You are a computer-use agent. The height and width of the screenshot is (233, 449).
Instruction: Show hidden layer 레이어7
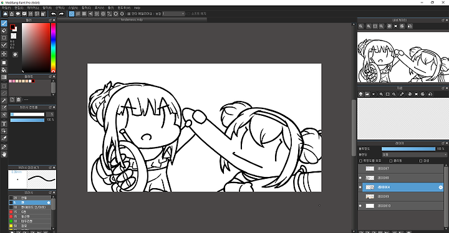360,169
